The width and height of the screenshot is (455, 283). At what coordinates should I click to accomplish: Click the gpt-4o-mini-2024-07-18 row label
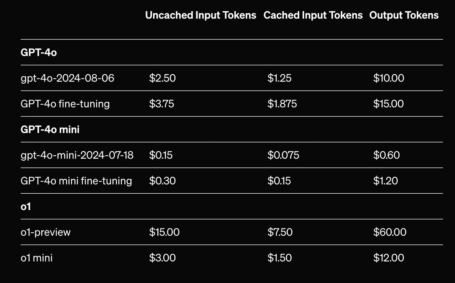(x=77, y=155)
